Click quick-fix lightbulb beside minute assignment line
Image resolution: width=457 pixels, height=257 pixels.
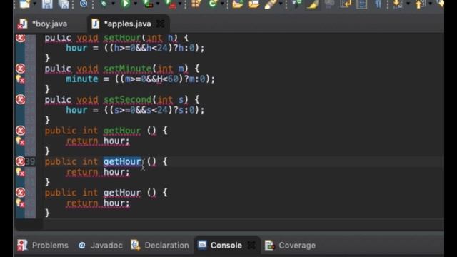click(20, 79)
